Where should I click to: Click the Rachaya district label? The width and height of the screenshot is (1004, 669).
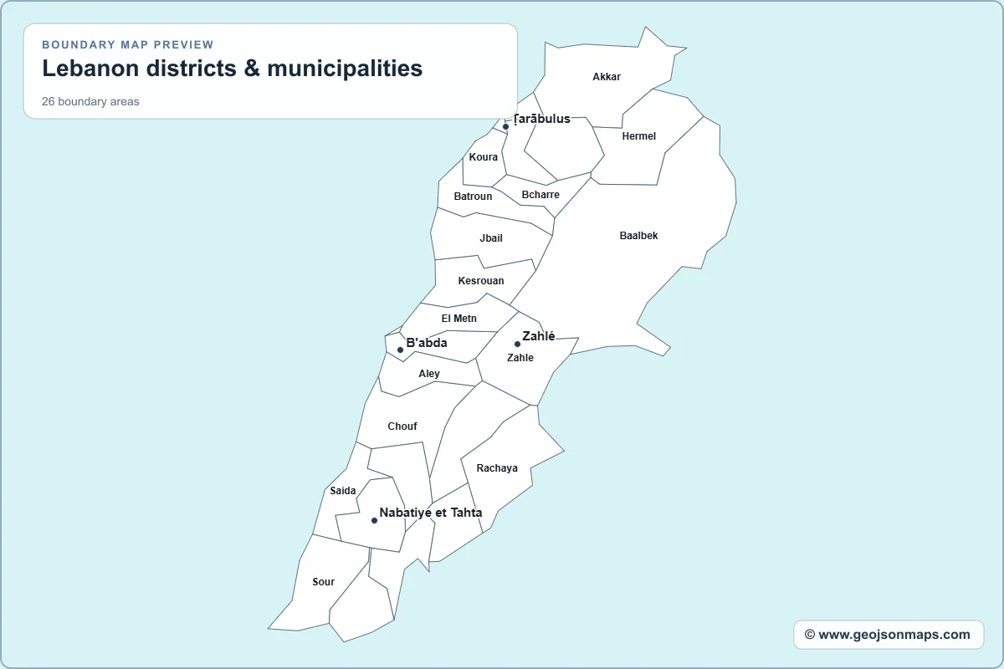(497, 468)
